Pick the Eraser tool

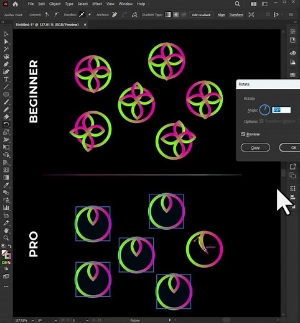(6, 117)
